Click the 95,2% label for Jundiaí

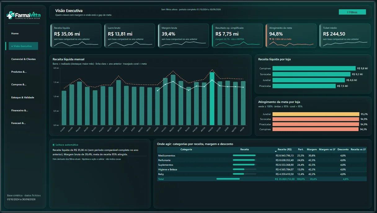click(x=364, y=114)
